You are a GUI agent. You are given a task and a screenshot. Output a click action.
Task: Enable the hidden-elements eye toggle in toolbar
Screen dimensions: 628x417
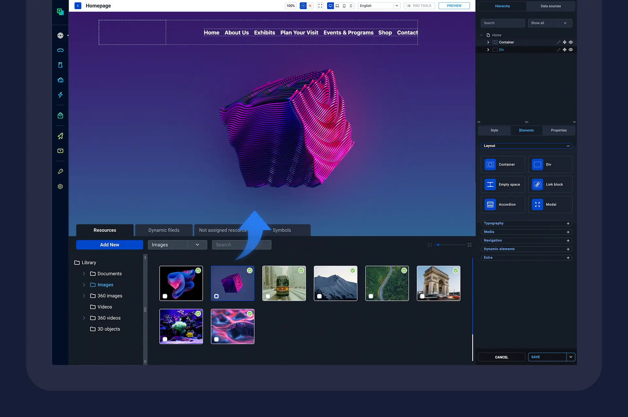(x=310, y=6)
